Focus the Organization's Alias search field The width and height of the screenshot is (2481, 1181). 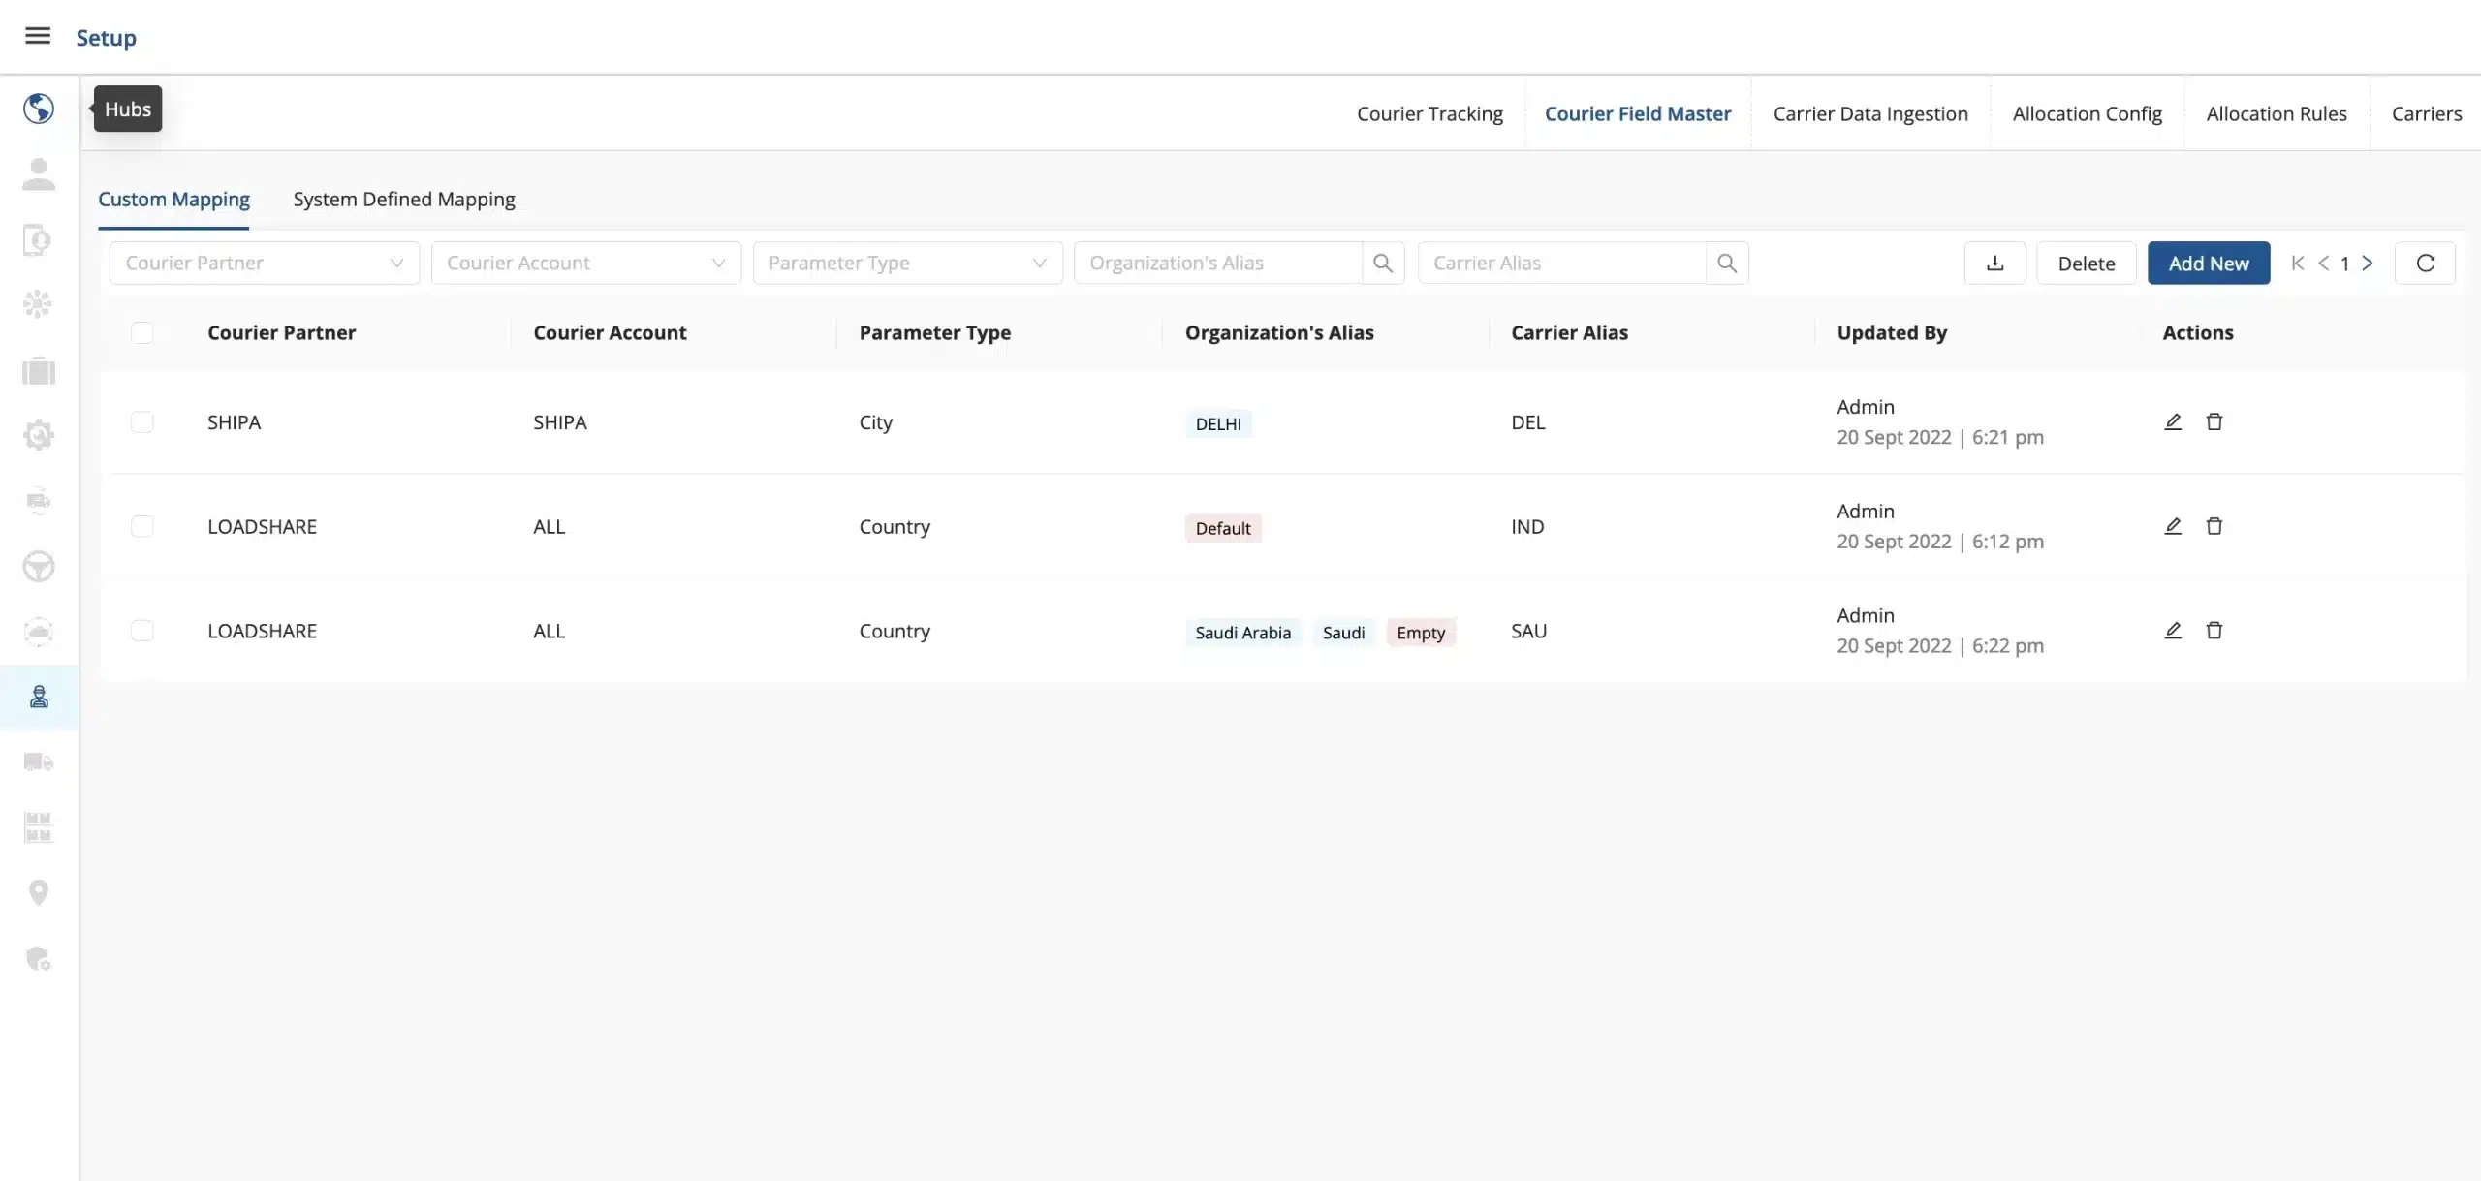1218,263
